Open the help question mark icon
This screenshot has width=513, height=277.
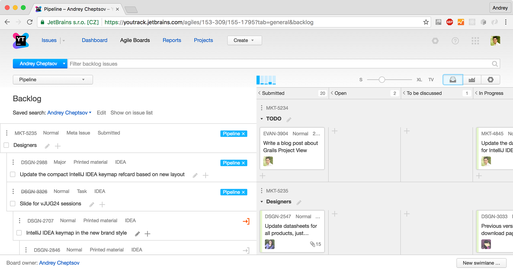[x=455, y=41]
